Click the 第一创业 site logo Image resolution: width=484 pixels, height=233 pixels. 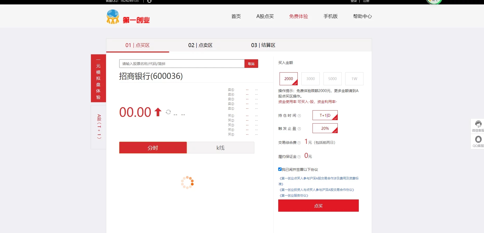[x=128, y=17]
